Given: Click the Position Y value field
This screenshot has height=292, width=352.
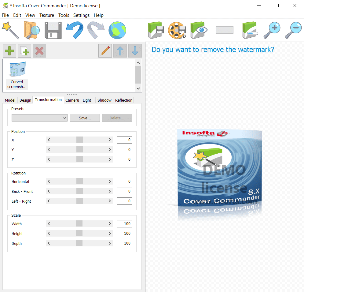Looking at the screenshot, I should [x=124, y=150].
